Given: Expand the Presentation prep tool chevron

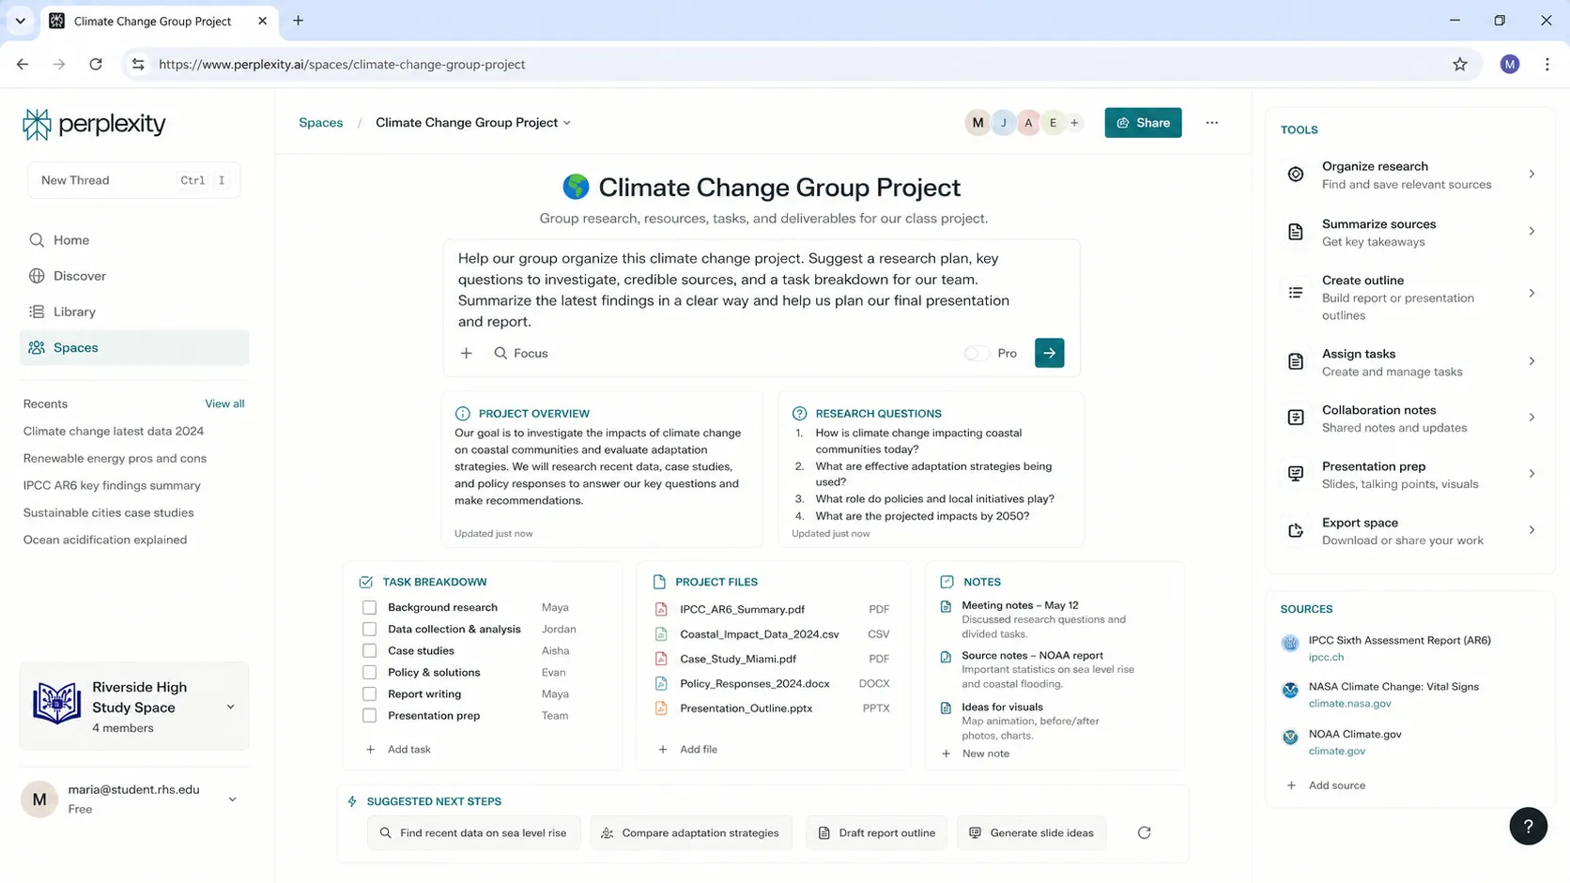Looking at the screenshot, I should pyautogui.click(x=1532, y=474).
